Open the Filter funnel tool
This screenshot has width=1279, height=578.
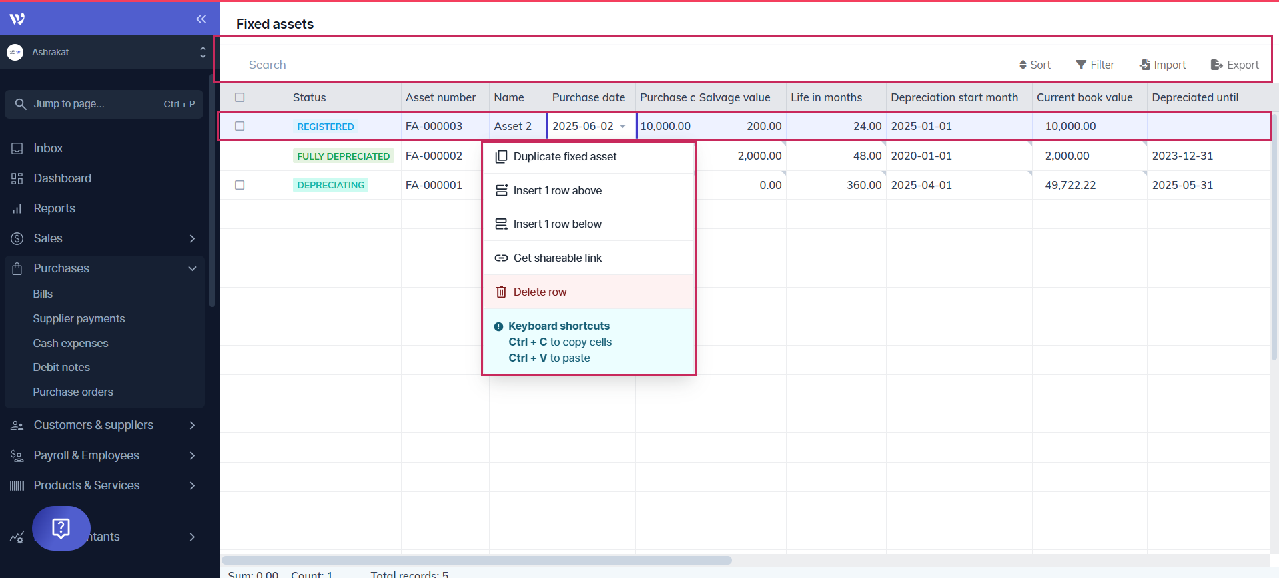[1081, 65]
